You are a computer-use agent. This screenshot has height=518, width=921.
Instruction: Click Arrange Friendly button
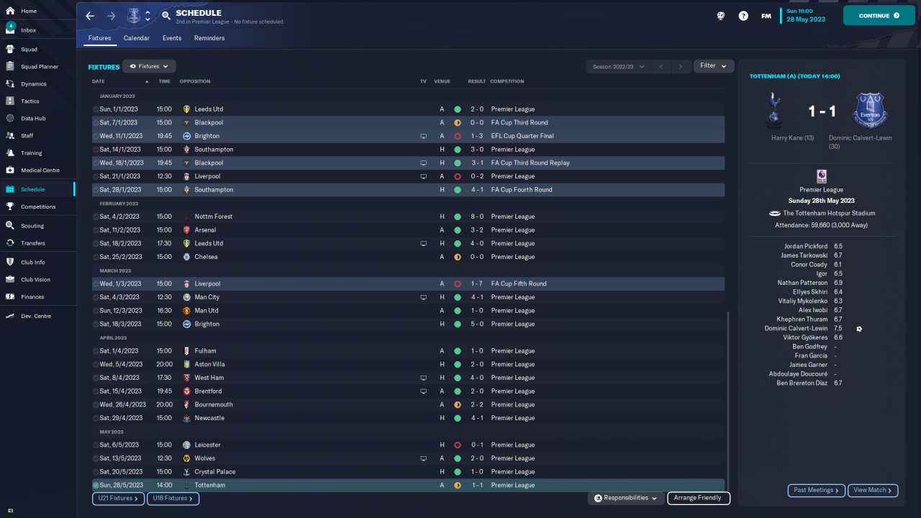pos(699,498)
